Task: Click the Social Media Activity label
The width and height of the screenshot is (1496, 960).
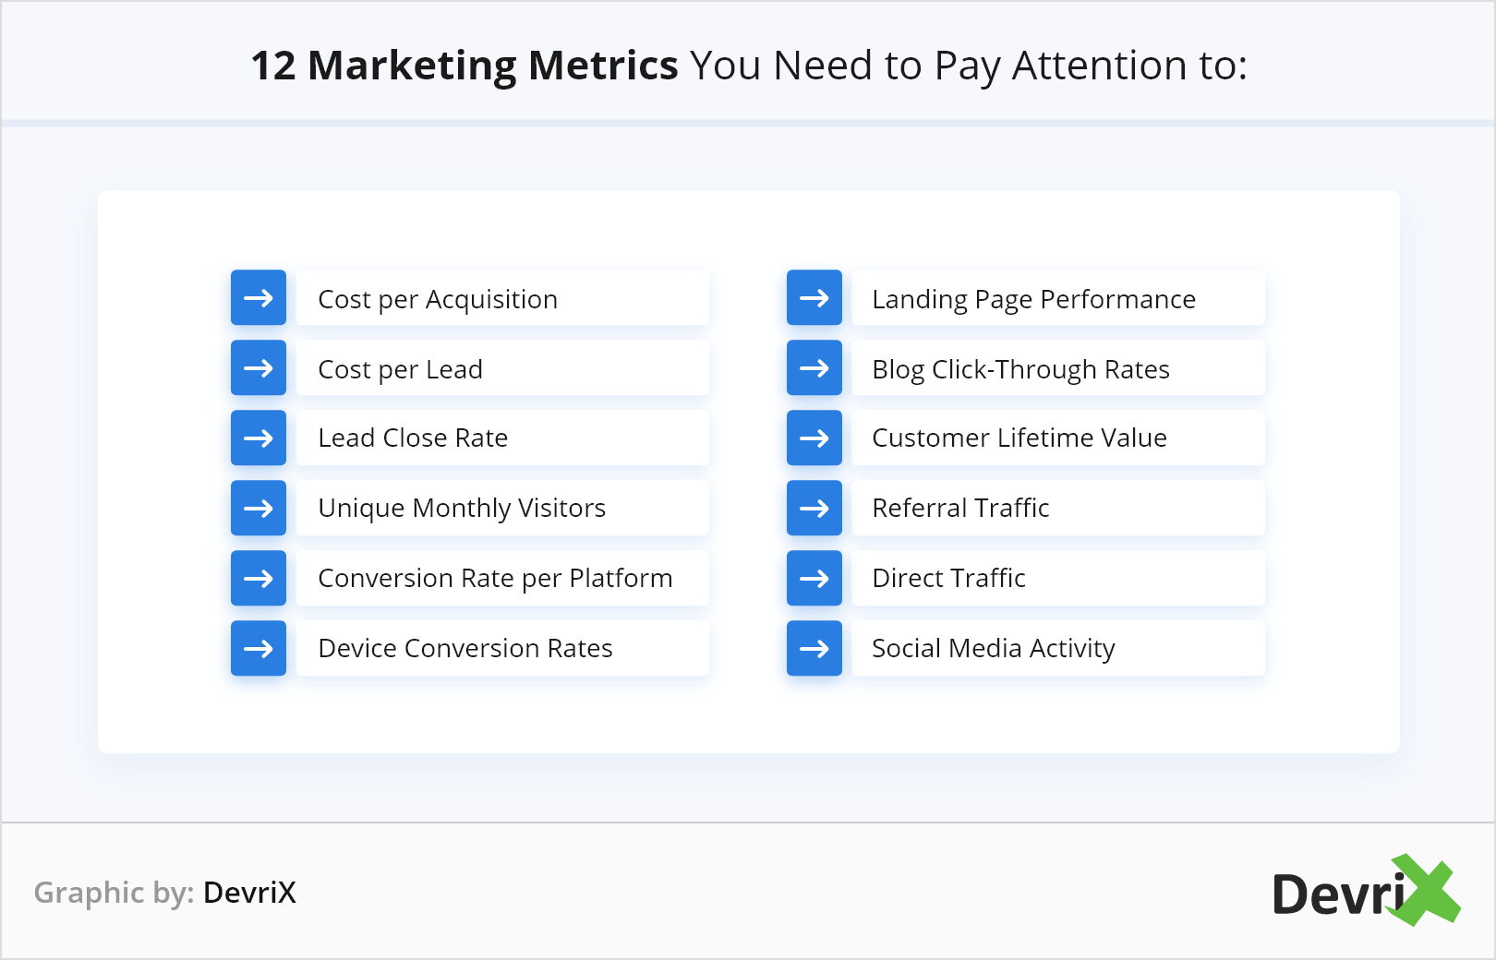Action: (x=994, y=648)
